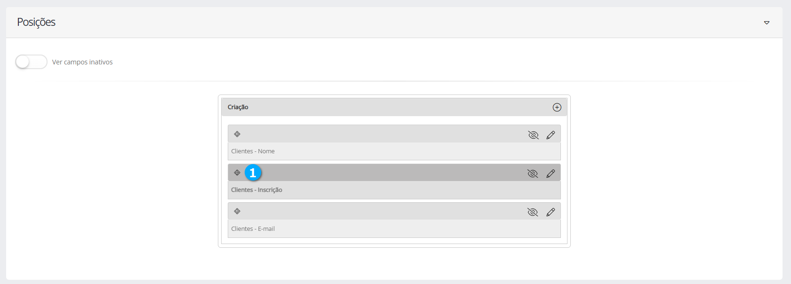Hide the Clientes - E-mail field
791x284 pixels.
[533, 212]
